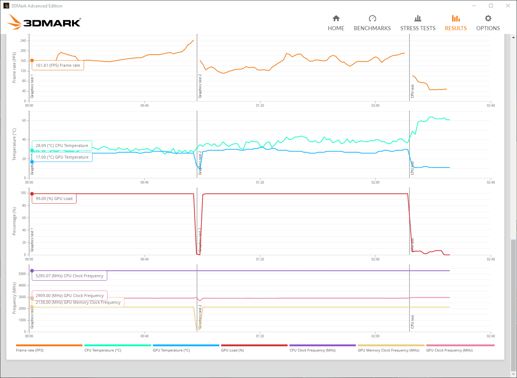
Task: Minimize the 3DMark window
Action: [474, 6]
